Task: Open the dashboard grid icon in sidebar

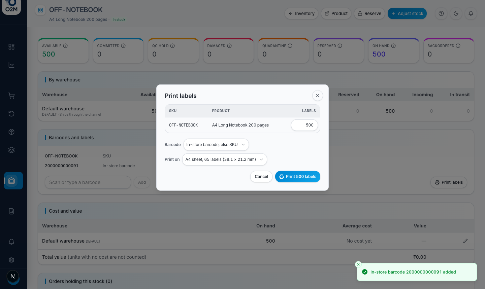Action: click(11, 47)
